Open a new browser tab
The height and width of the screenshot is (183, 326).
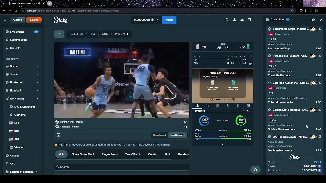tap(49, 3)
